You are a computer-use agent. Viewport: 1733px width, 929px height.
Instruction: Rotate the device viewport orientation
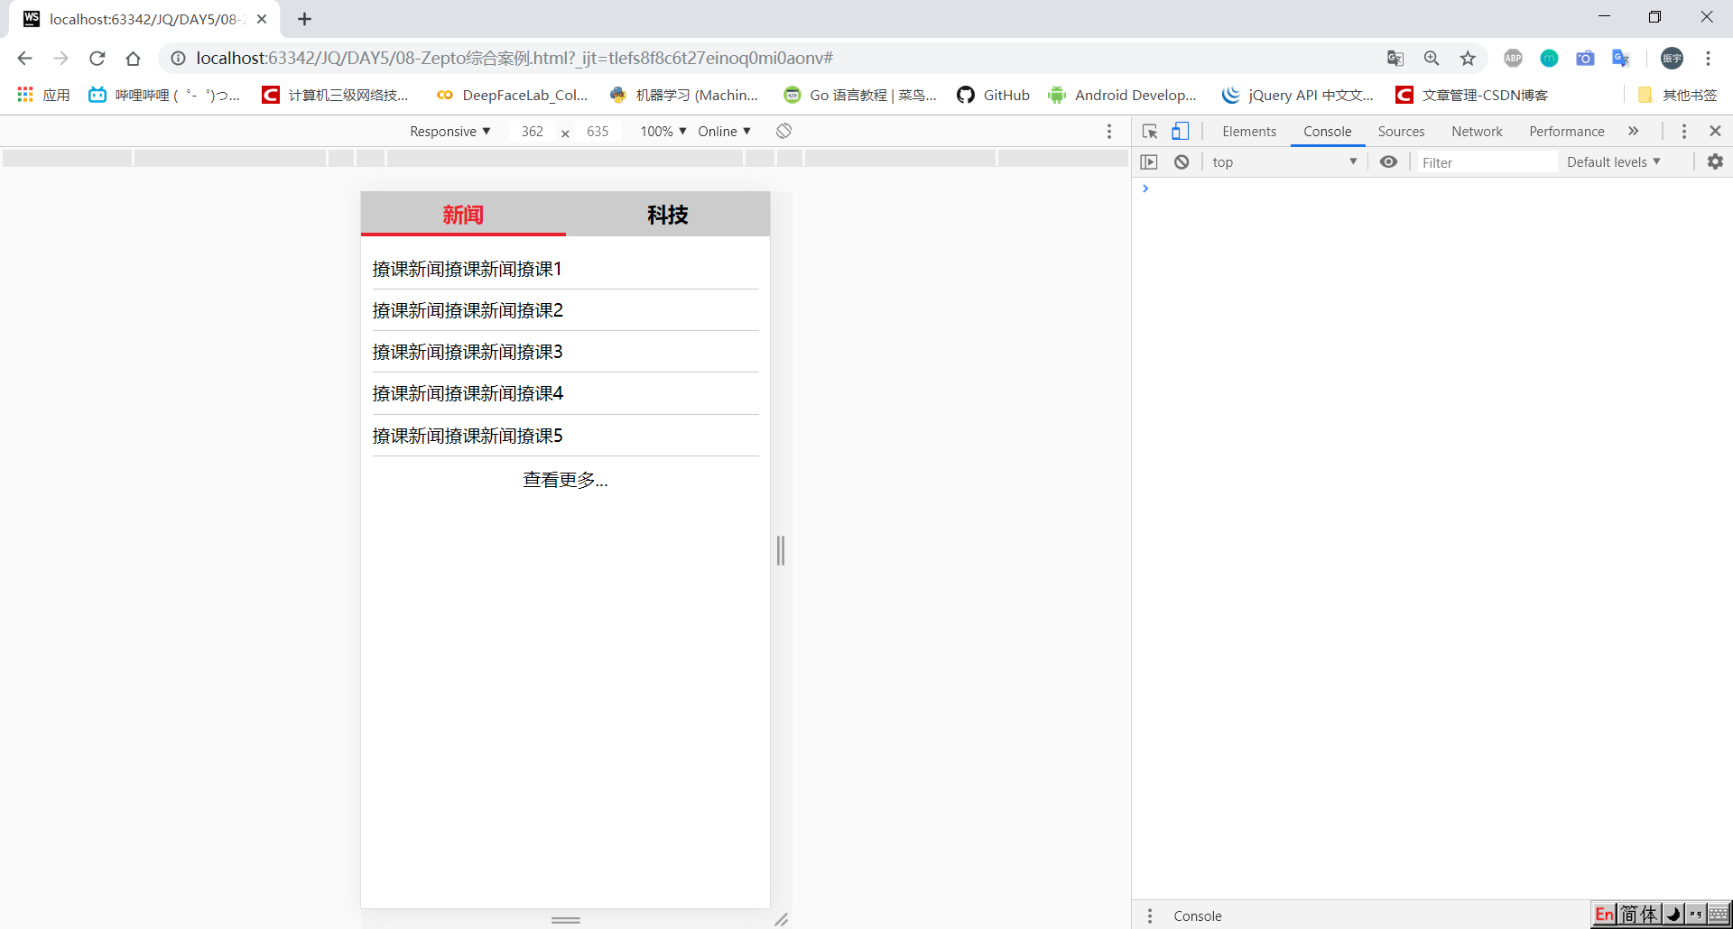pos(783,130)
